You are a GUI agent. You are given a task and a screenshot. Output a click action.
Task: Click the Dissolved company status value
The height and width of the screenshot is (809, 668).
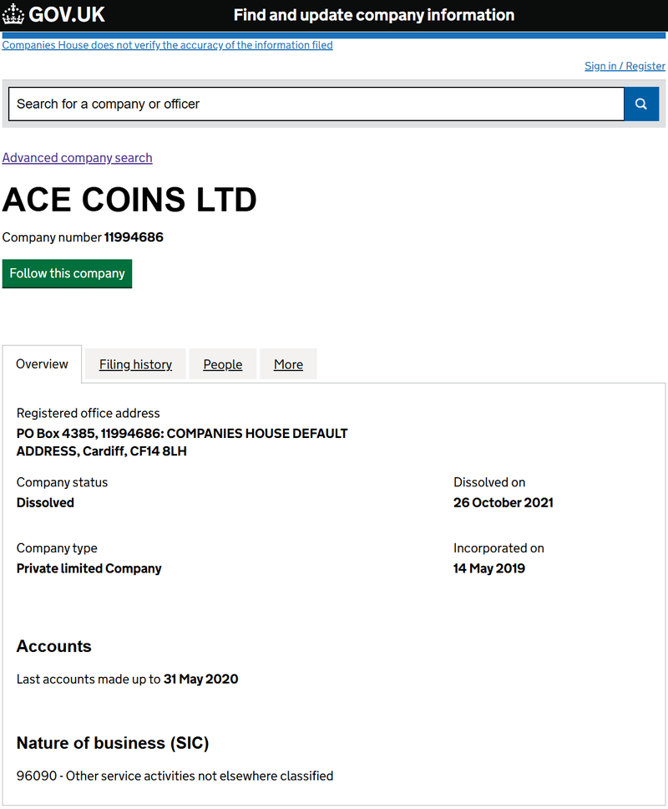[x=45, y=502]
